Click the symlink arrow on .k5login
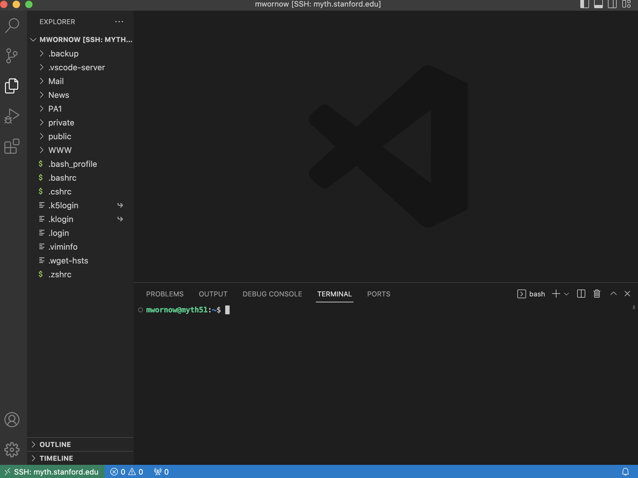Screen dimensions: 638x478 (x=120, y=205)
